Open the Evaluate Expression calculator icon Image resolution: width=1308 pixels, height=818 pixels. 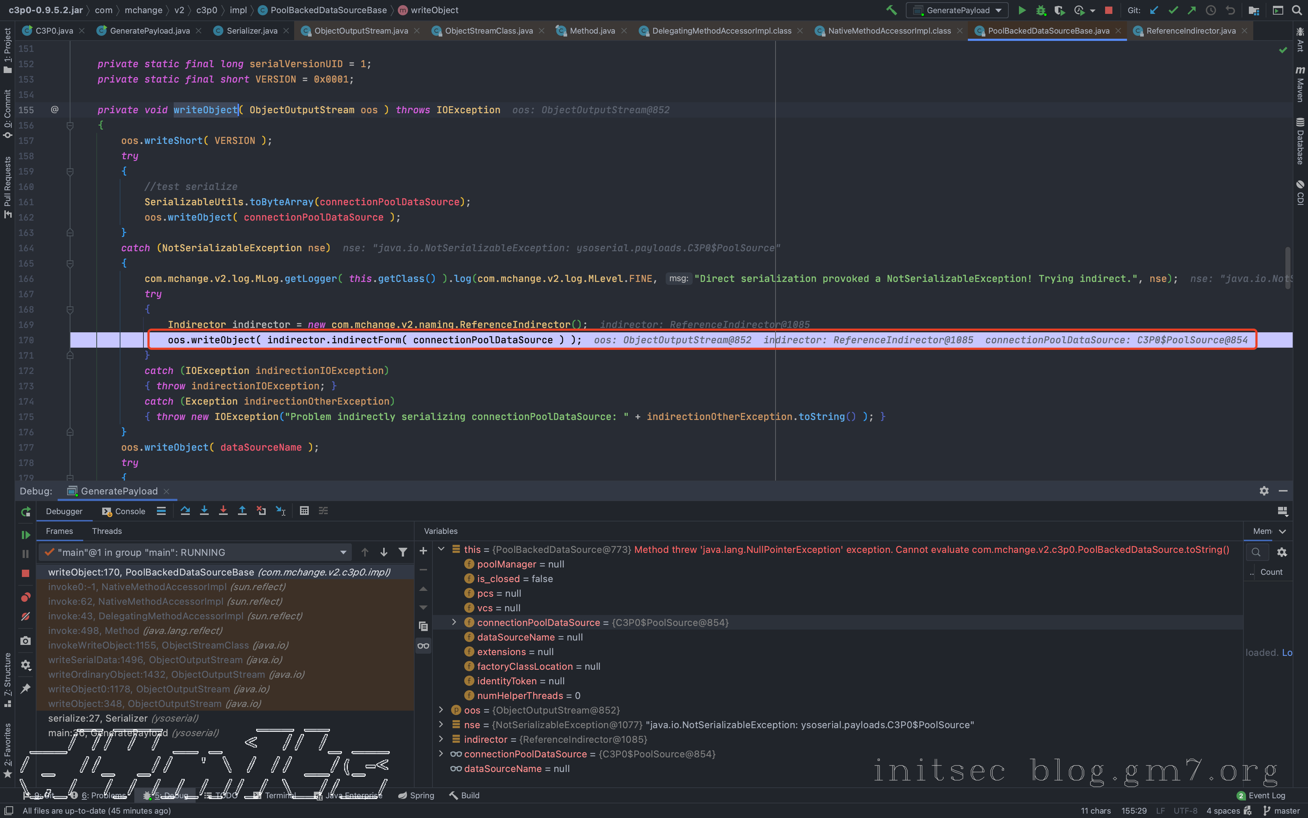(x=304, y=511)
